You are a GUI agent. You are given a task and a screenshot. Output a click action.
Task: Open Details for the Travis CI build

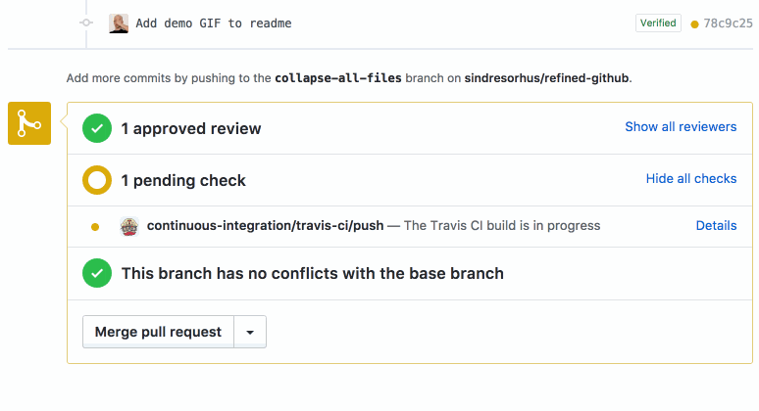pyautogui.click(x=716, y=225)
